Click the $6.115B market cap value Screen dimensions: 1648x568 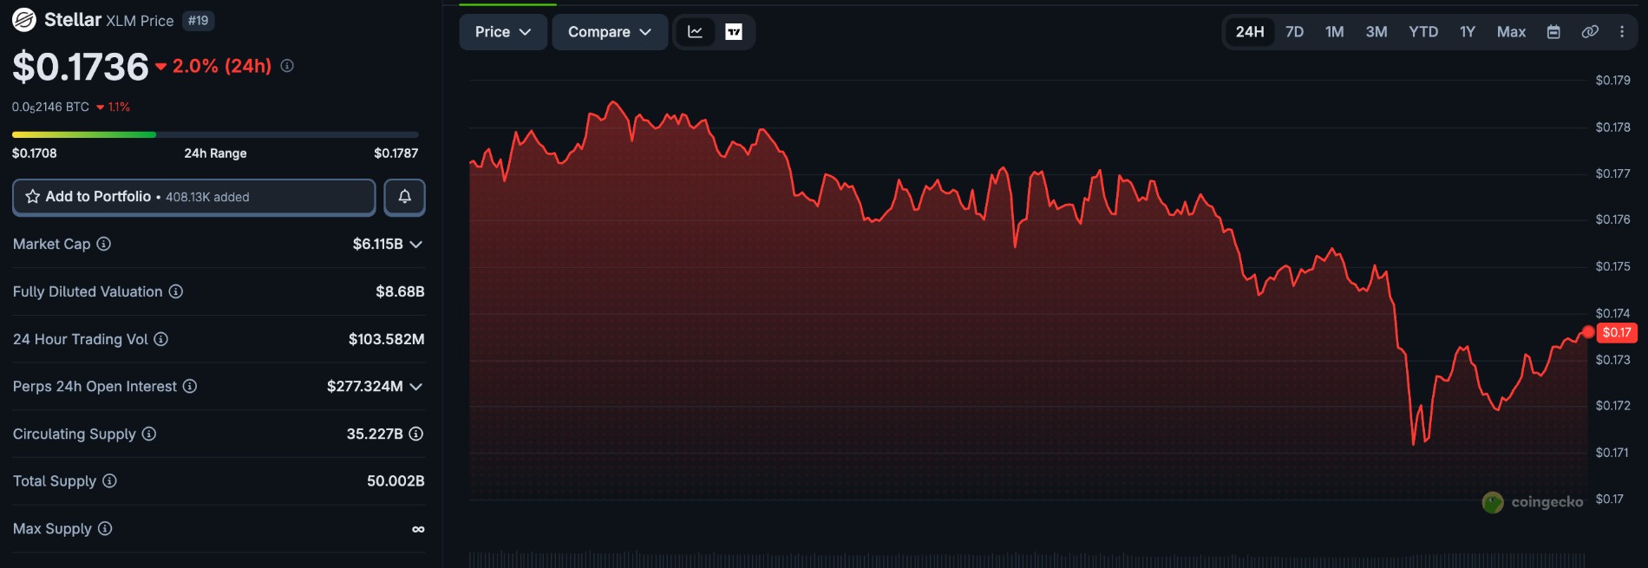[x=378, y=245]
